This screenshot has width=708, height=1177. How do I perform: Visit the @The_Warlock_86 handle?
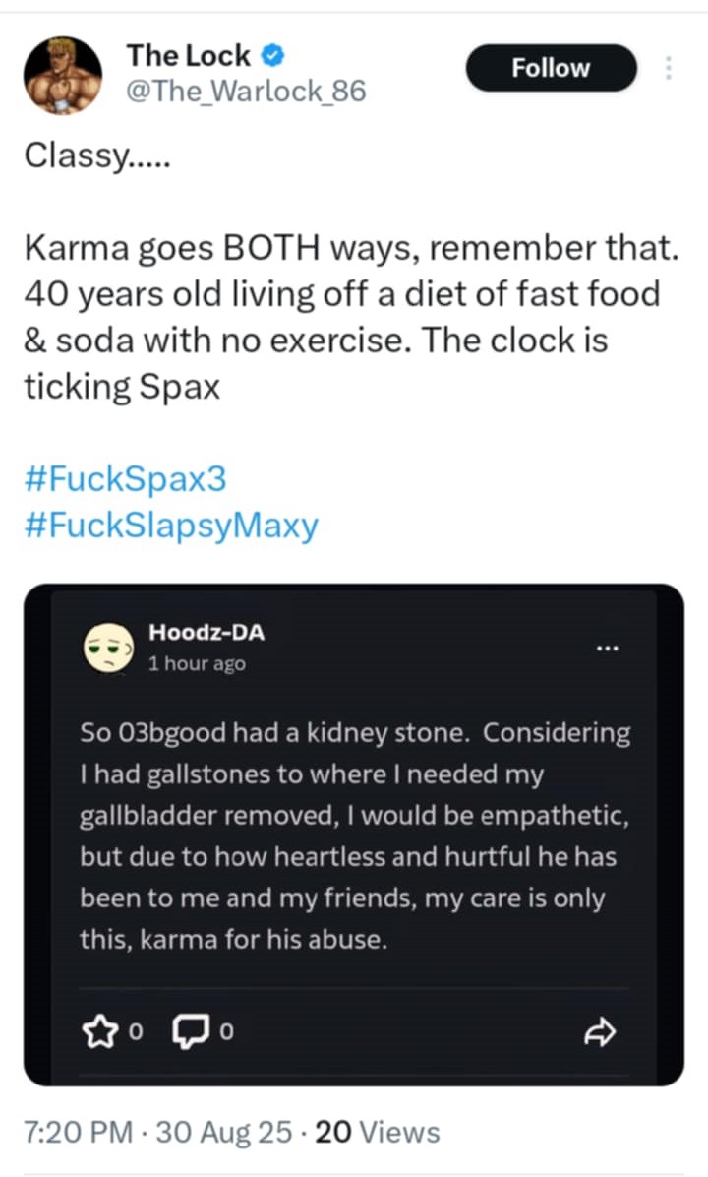245,92
